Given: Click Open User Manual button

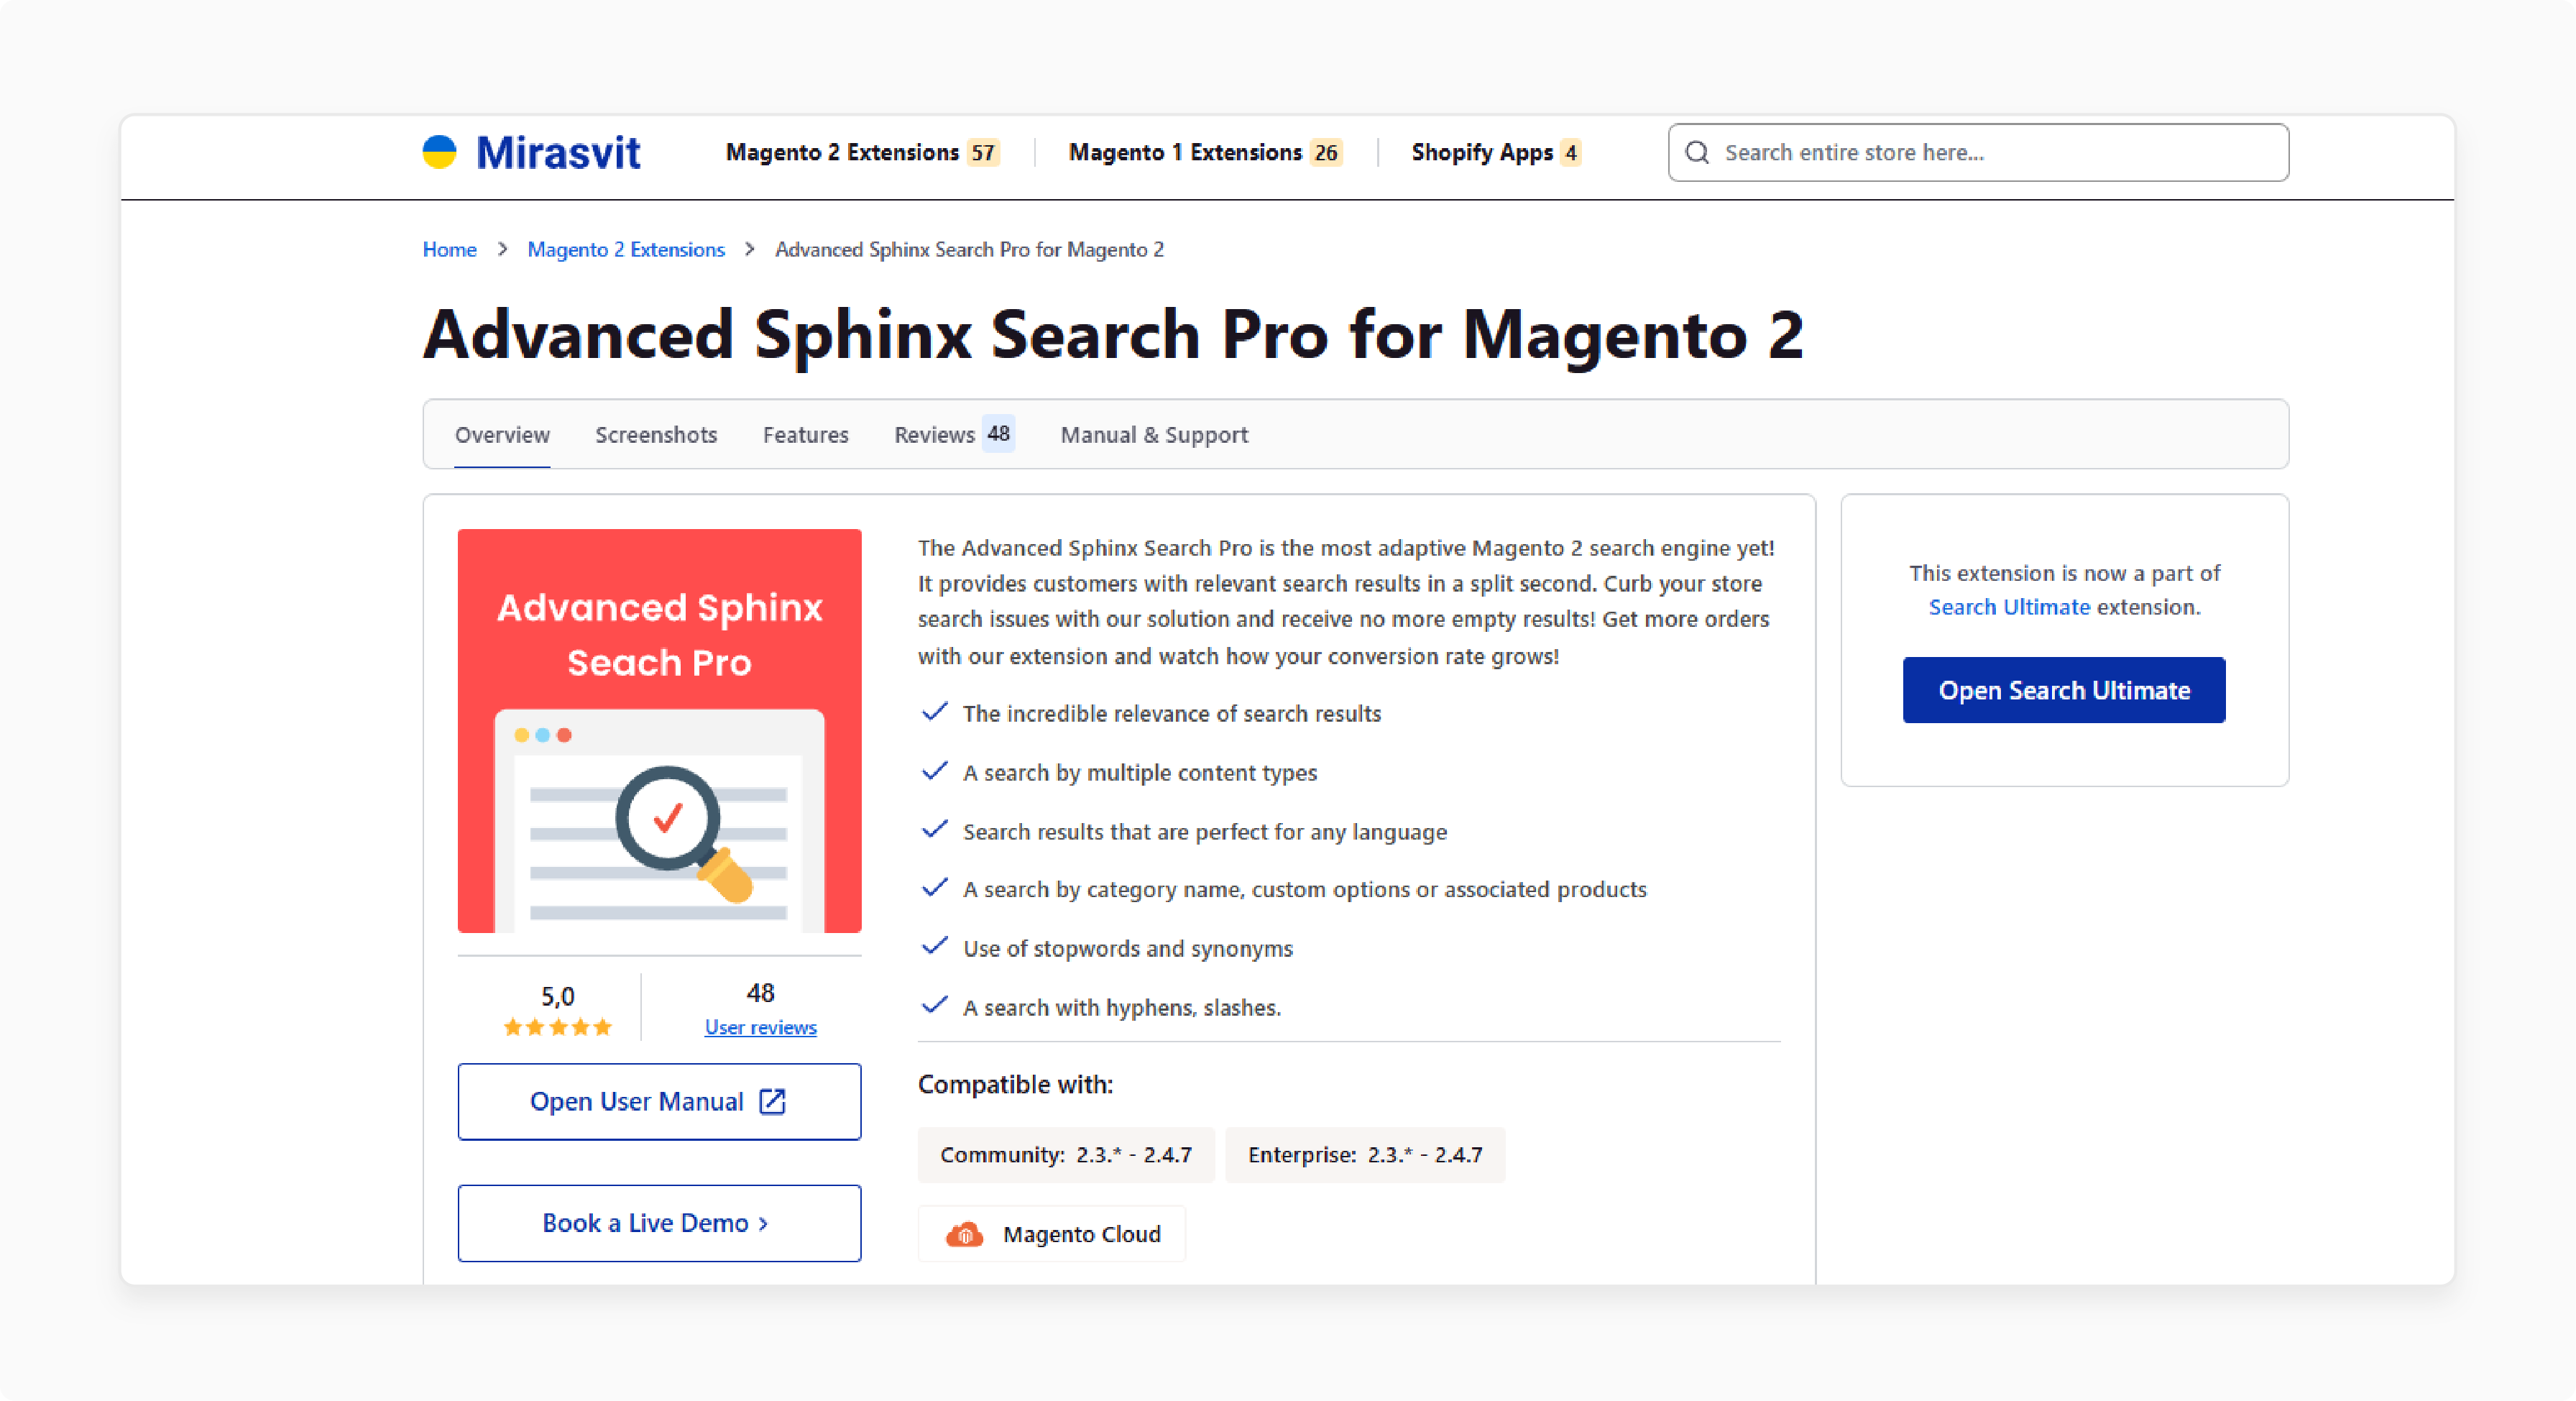Looking at the screenshot, I should (x=659, y=1101).
